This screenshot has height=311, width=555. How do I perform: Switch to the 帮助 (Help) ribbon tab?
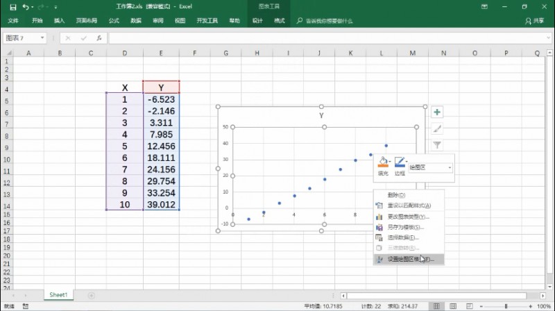[234, 21]
